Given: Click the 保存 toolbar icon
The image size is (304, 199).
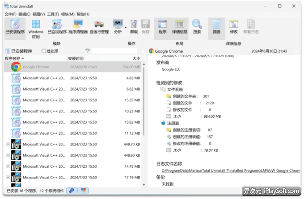Looking at the screenshot, I should [x=146, y=27].
